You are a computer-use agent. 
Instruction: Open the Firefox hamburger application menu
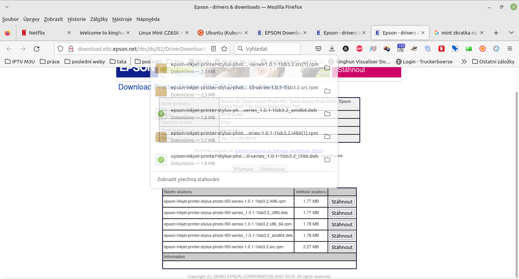pyautogui.click(x=510, y=49)
